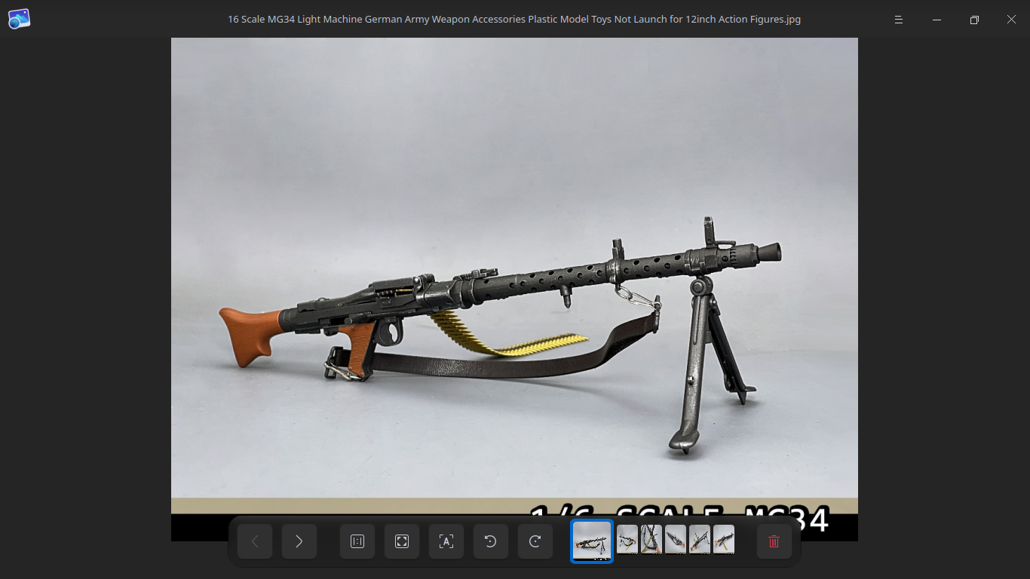Open the third thumbnail in the strip
The image size is (1030, 579).
(x=651, y=540)
